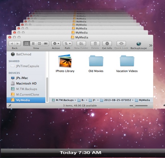Click the Get Info toolbar icon
The height and width of the screenshot is (158, 165).
pyautogui.click(x=107, y=44)
